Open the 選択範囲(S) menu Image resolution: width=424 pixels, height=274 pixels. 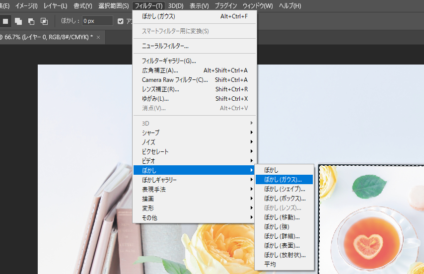114,6
